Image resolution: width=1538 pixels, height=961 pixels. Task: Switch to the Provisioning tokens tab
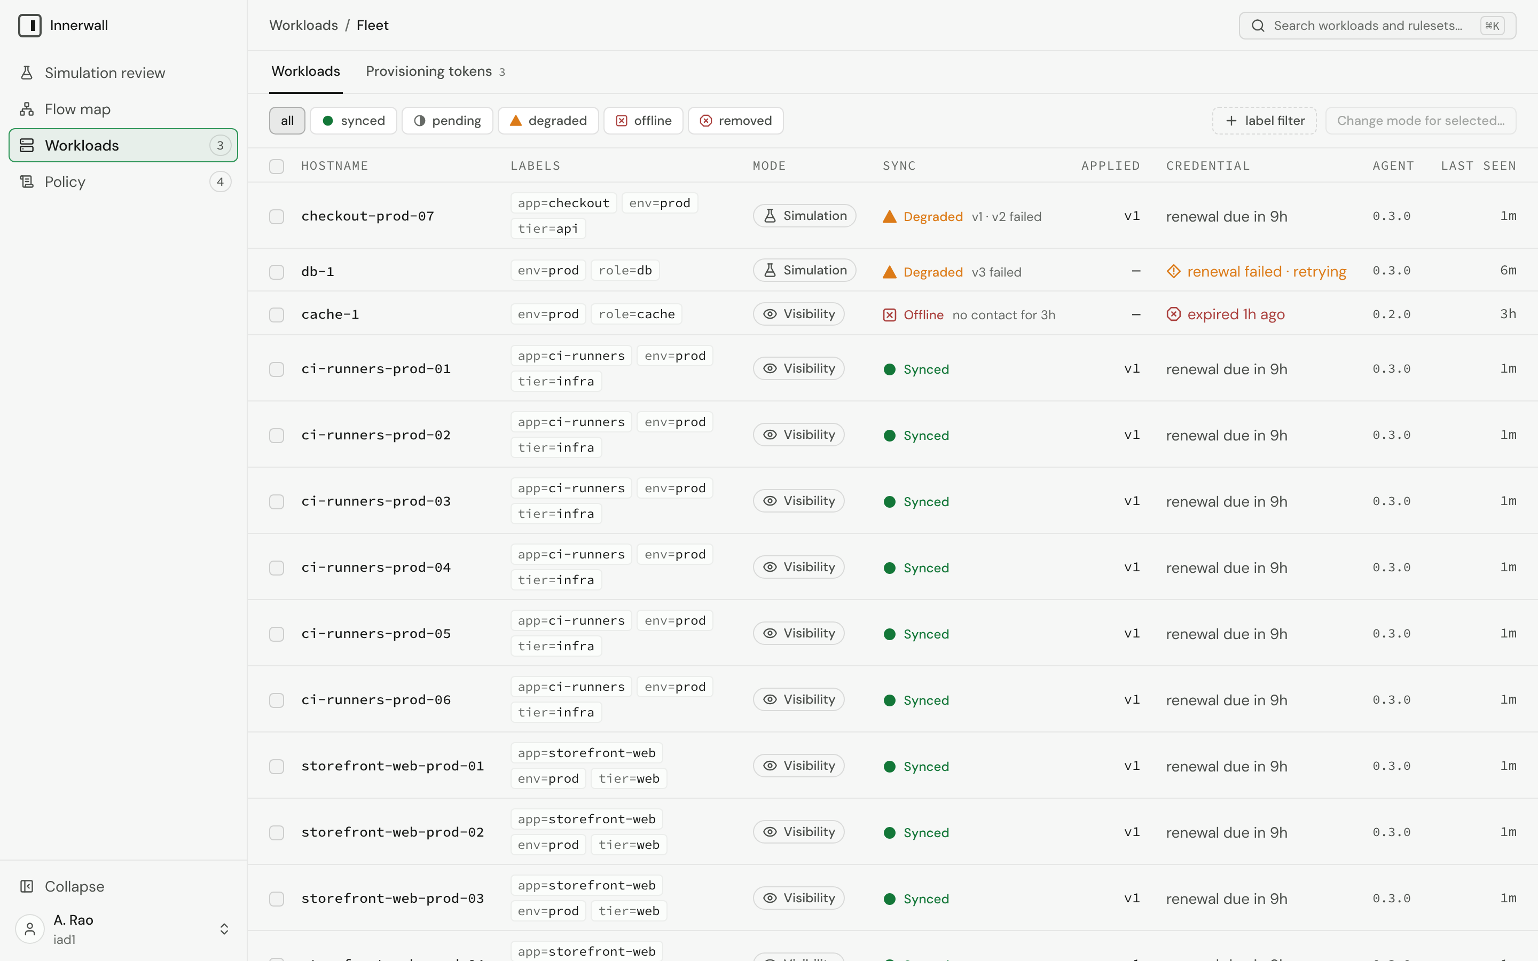pos(435,71)
